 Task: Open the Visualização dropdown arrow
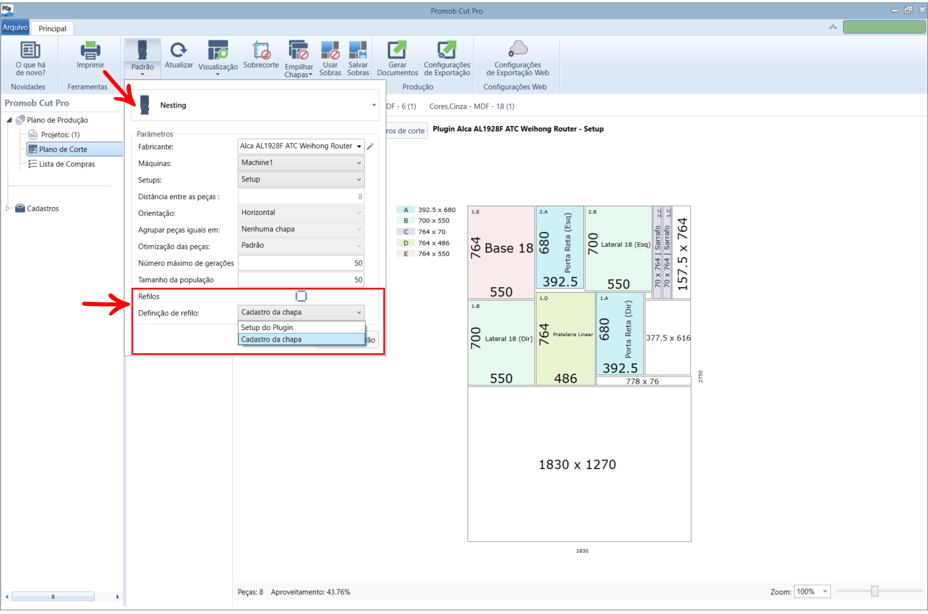click(218, 75)
